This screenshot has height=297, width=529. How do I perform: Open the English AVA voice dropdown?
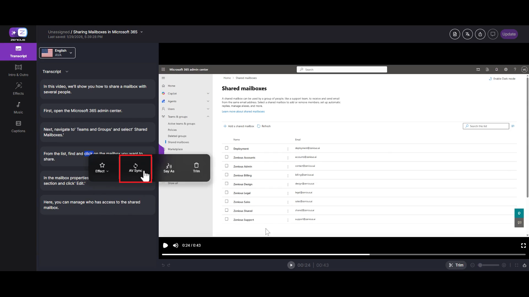pyautogui.click(x=57, y=53)
